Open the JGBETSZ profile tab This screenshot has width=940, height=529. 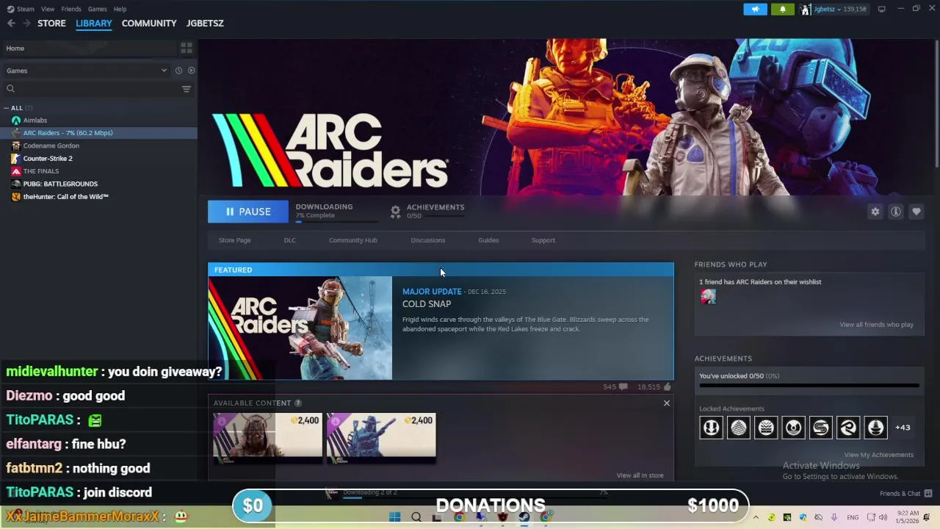coord(205,24)
